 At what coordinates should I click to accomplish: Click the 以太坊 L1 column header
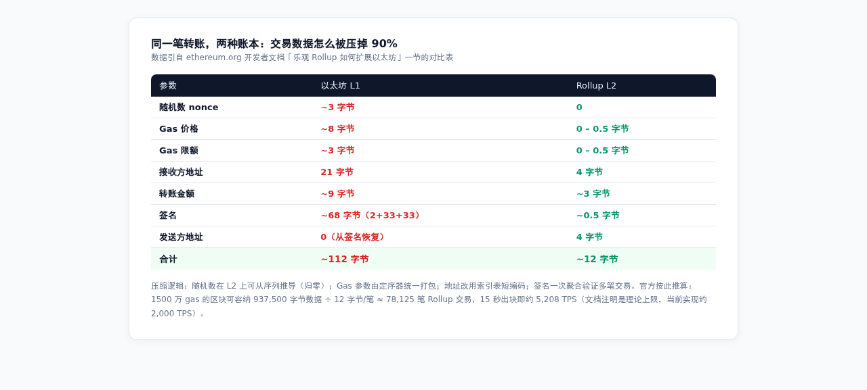[x=341, y=86]
